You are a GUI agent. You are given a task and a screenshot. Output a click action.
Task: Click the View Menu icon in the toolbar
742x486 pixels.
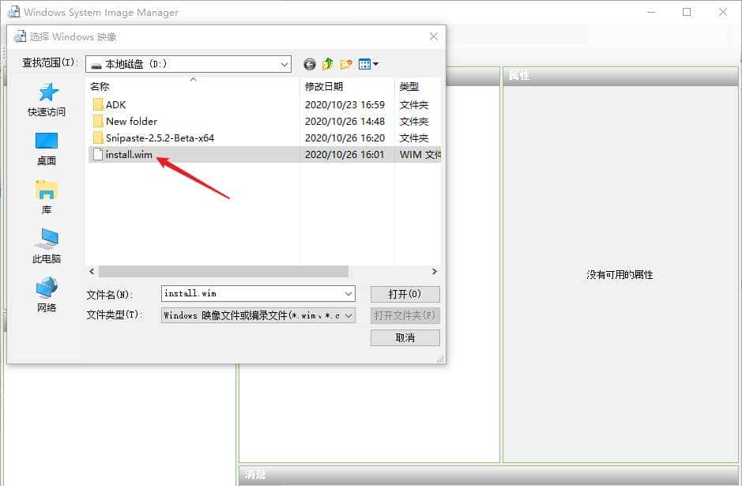pos(366,64)
